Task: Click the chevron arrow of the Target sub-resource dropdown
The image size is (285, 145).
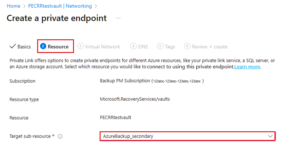Action: [270, 136]
